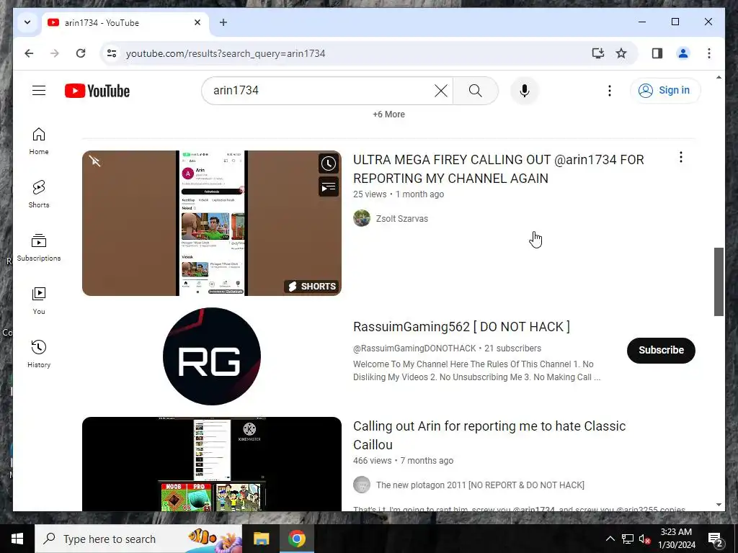Open RassuimGaming562 [ DO NOT HACK ] channel title
The width and height of the screenshot is (738, 553).
click(461, 327)
